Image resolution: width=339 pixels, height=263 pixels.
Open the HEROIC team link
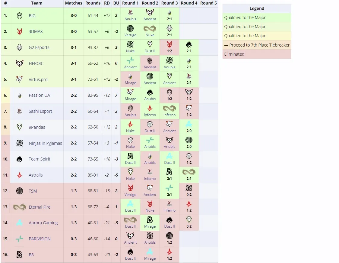click(36, 63)
